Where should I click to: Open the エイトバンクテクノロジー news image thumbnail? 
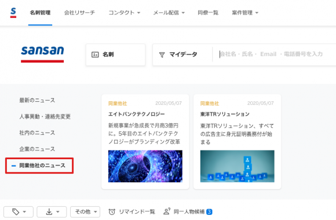(x=145, y=166)
